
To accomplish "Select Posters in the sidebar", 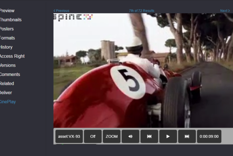I will pyautogui.click(x=7, y=29).
